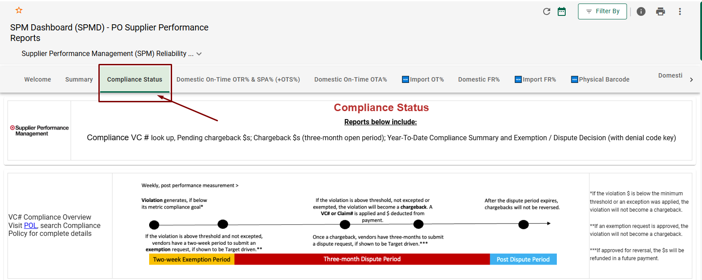Click the refresh icon
702x280 pixels.
[547, 11]
